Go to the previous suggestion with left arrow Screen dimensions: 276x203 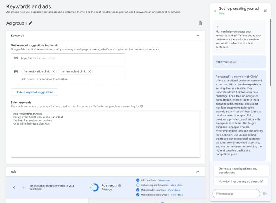(14, 187)
